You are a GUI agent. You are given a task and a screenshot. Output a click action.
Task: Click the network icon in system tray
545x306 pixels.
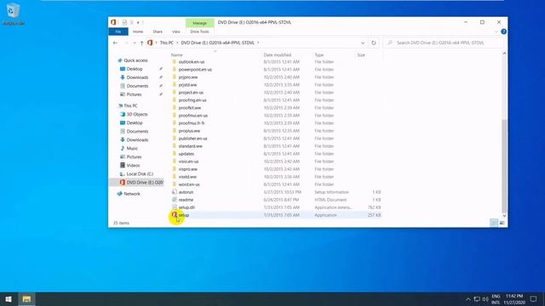(477, 299)
